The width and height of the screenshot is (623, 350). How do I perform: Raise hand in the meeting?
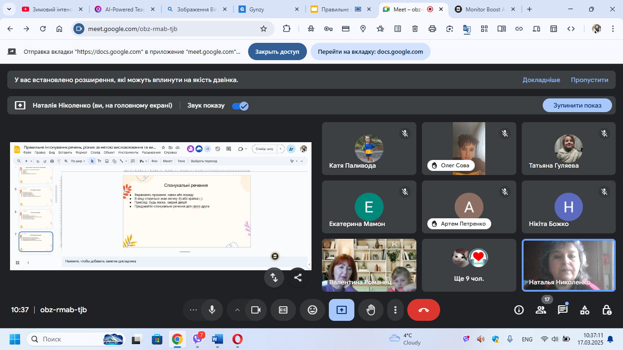pos(371,310)
